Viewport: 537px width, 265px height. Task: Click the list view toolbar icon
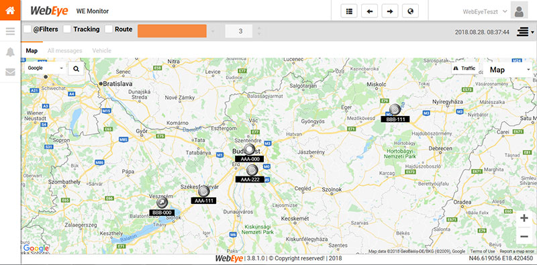[349, 11]
